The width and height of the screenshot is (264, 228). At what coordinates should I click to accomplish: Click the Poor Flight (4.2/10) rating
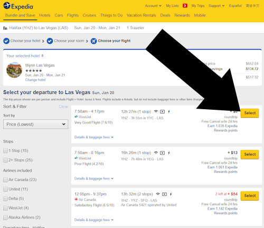pos(89,164)
